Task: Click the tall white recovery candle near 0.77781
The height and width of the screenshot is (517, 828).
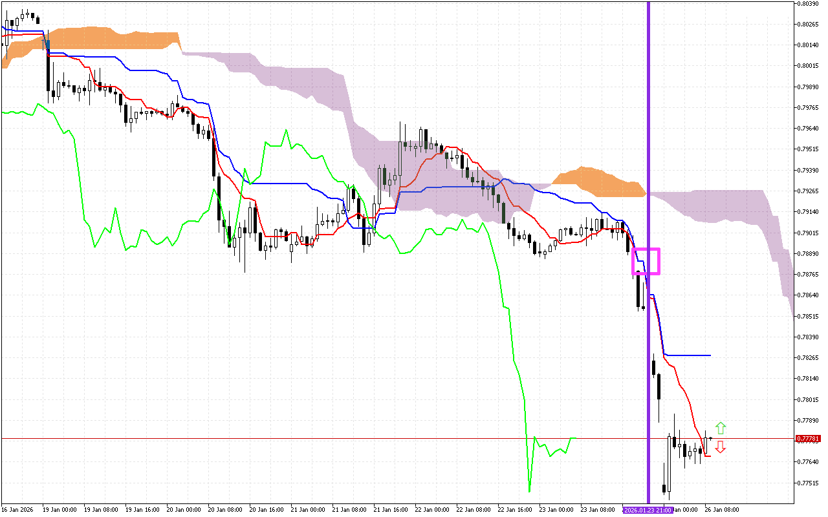Action: click(x=670, y=462)
